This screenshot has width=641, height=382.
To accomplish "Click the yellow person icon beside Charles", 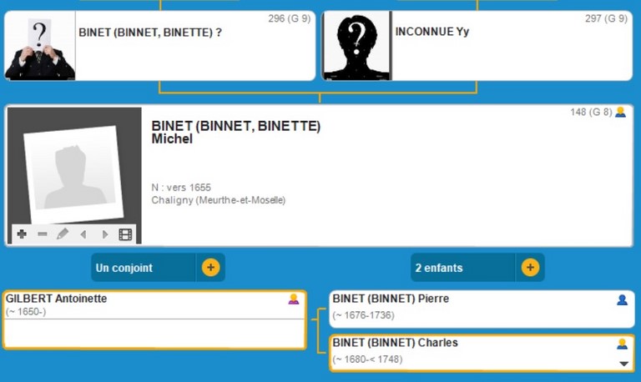I will pyautogui.click(x=622, y=344).
